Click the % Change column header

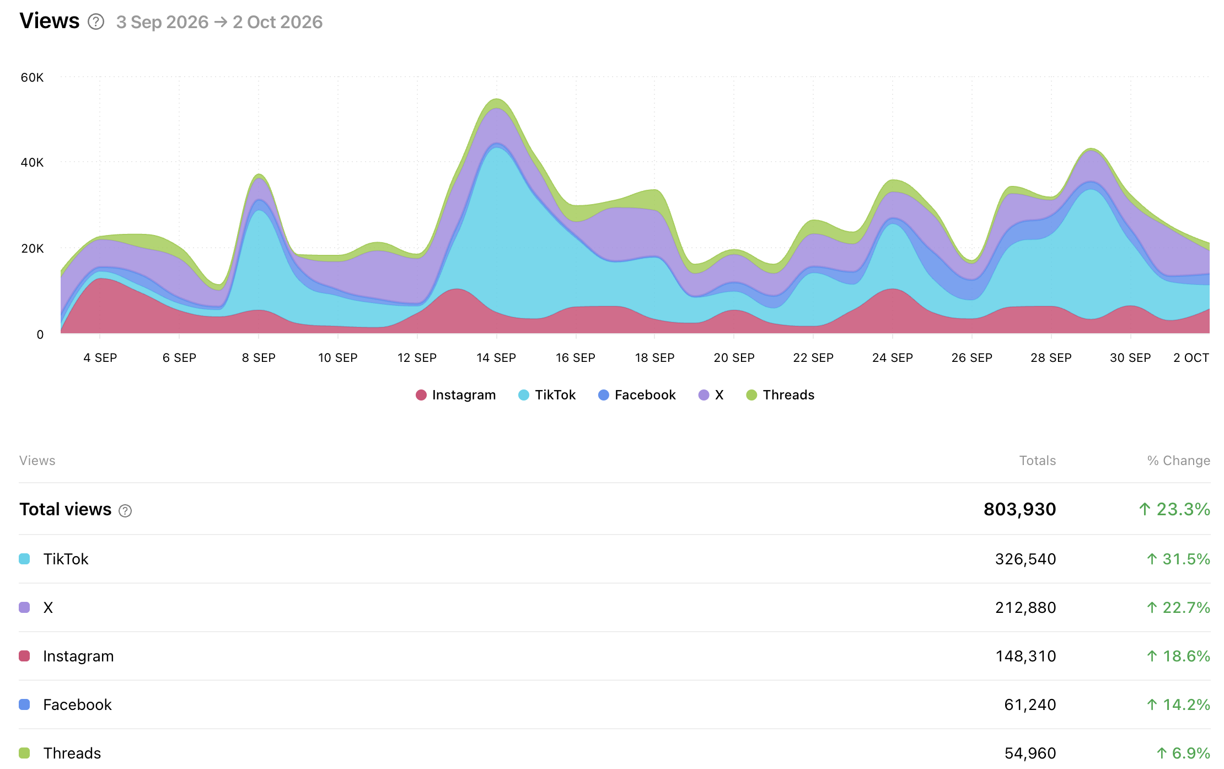tap(1179, 461)
